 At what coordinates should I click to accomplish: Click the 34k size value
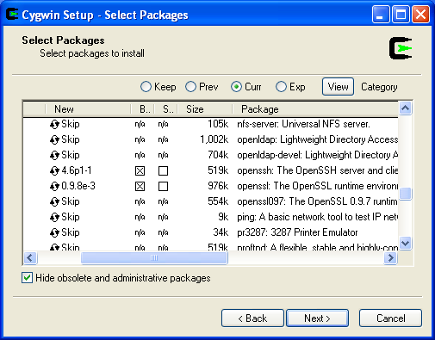click(x=221, y=232)
